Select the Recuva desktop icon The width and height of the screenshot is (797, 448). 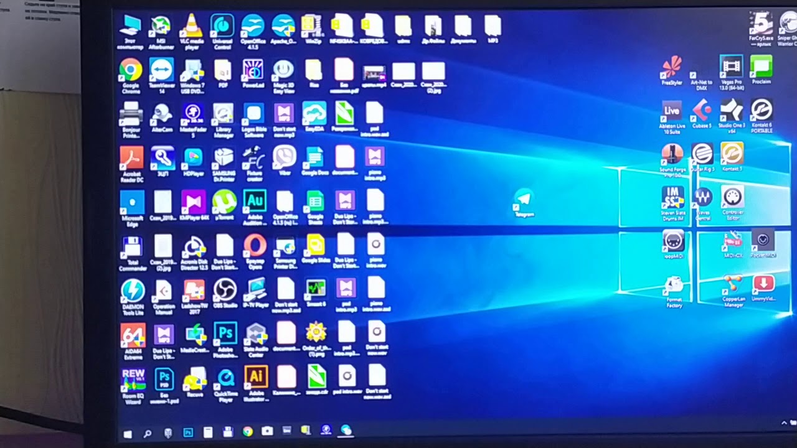[x=195, y=382]
